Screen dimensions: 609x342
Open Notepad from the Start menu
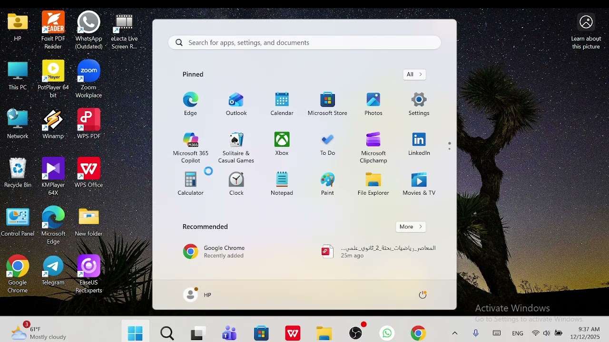point(282,184)
